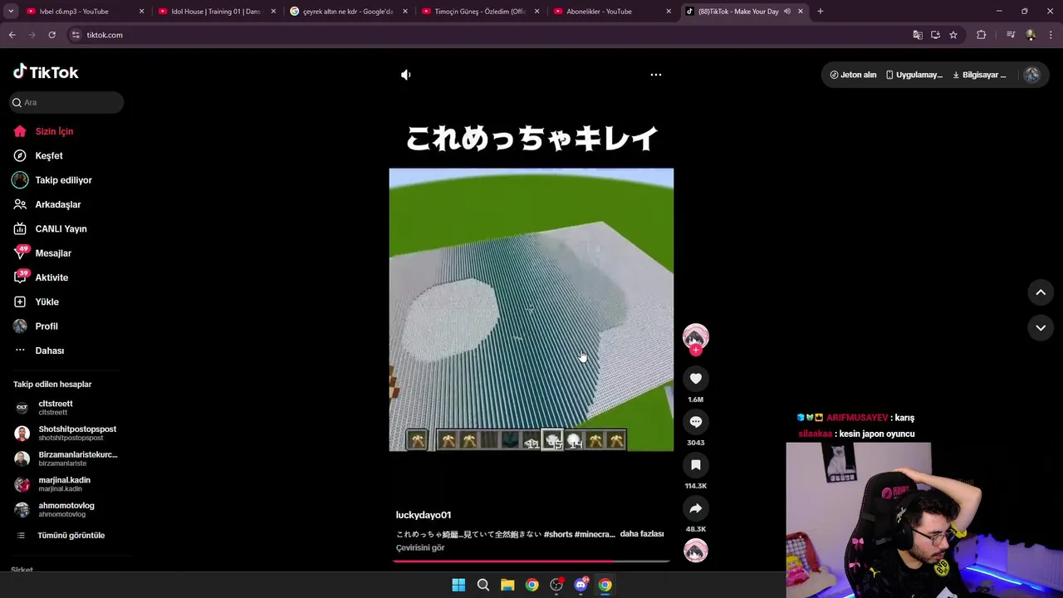Screen dimensions: 1063x598
Task: Click the install app icon in address bar
Action: point(935,35)
